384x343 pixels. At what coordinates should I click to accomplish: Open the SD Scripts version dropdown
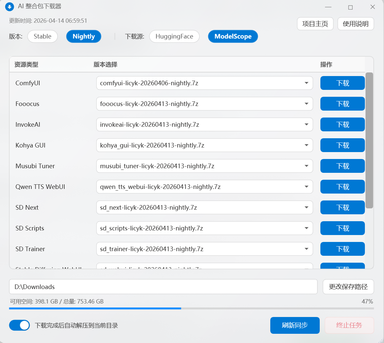point(204,228)
